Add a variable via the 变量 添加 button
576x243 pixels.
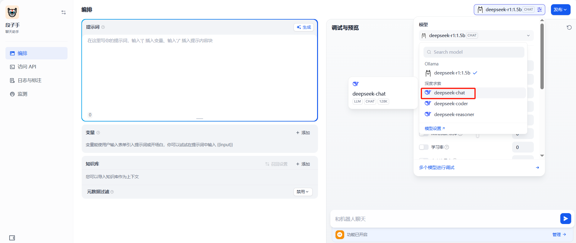[x=303, y=133]
